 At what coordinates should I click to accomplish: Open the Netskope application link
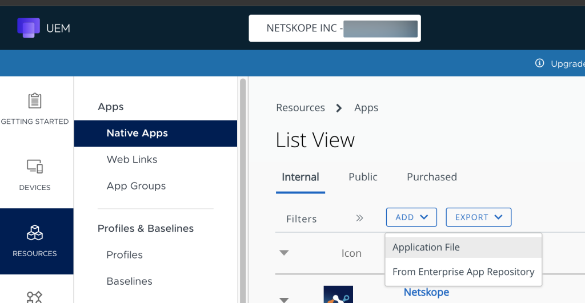426,292
